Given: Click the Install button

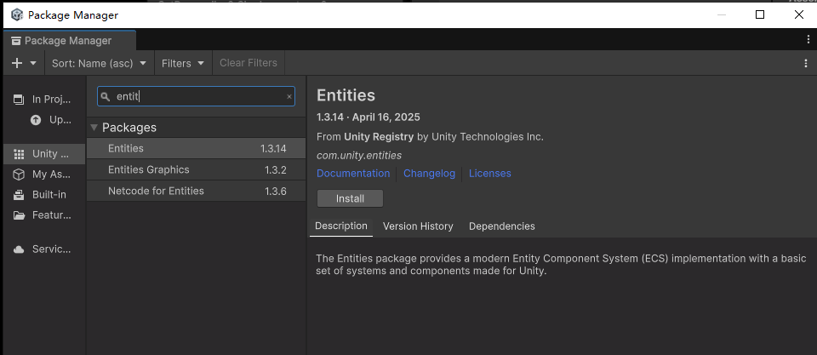Looking at the screenshot, I should [350, 198].
